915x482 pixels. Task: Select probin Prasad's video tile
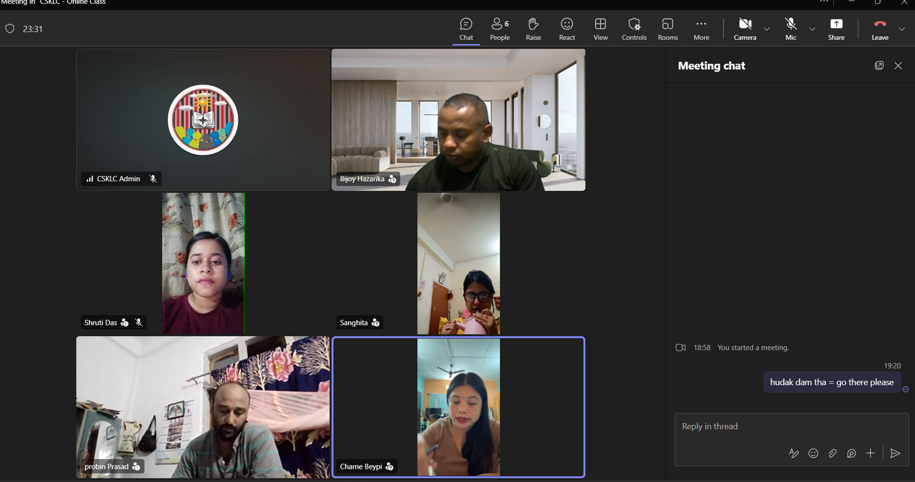[x=203, y=407]
